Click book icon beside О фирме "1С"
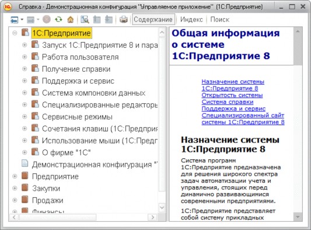This screenshot has width=311, height=230. click(35, 152)
